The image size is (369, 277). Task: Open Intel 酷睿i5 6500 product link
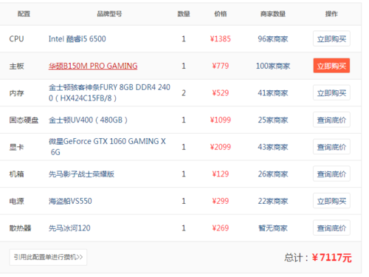(x=77, y=39)
